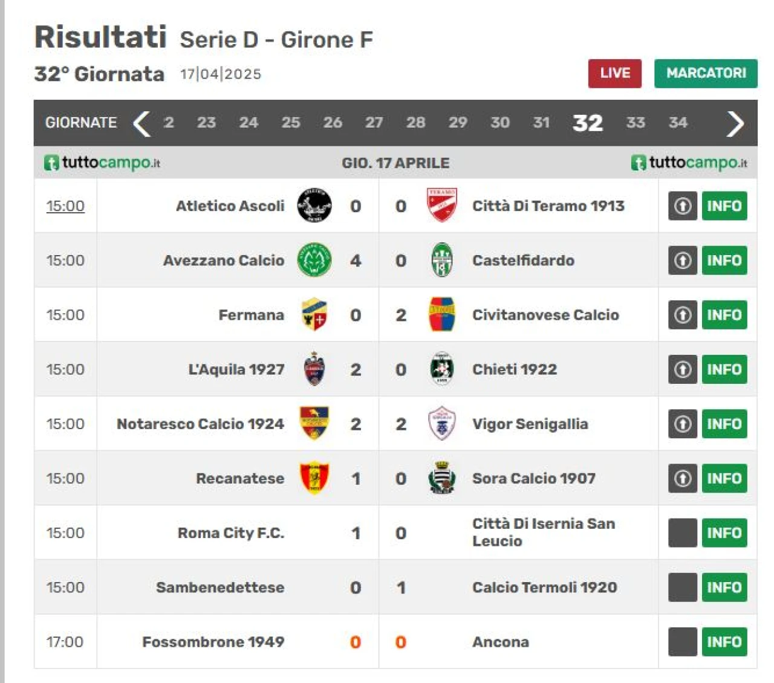Open the MARCATORI scorers button
Image resolution: width=774 pixels, height=683 pixels.
tap(706, 73)
